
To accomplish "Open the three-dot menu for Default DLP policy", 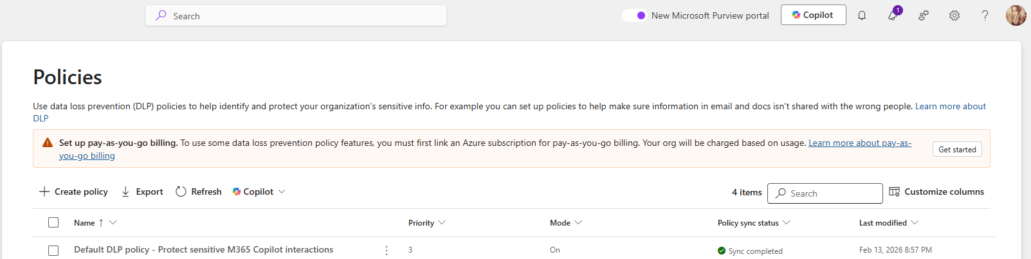I will coord(387,251).
